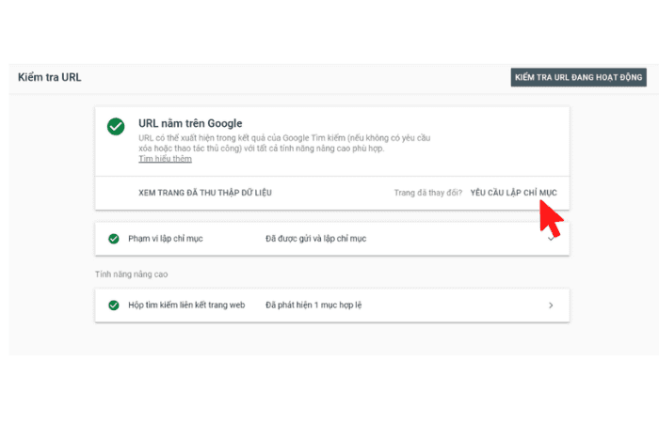Click the 'Đã được gửi và lập chỉ mục' status
The width and height of the screenshot is (659, 423).
(x=315, y=239)
